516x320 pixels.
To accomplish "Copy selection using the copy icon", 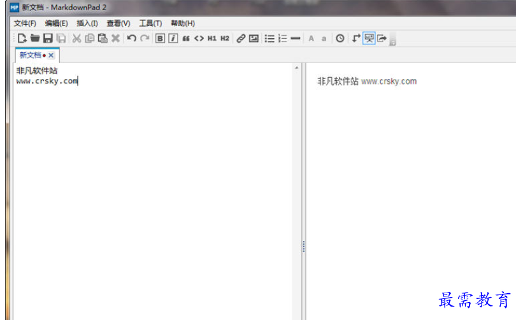I will point(90,38).
